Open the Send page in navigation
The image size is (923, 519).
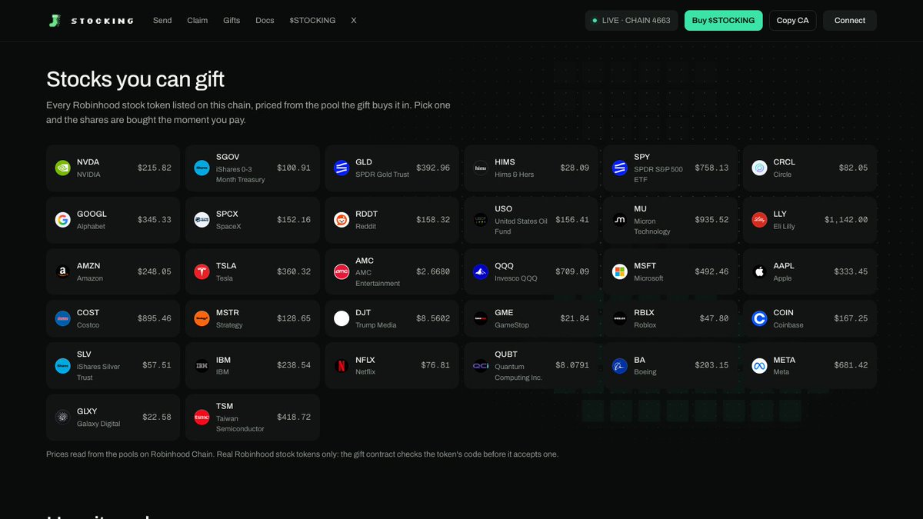(x=162, y=21)
